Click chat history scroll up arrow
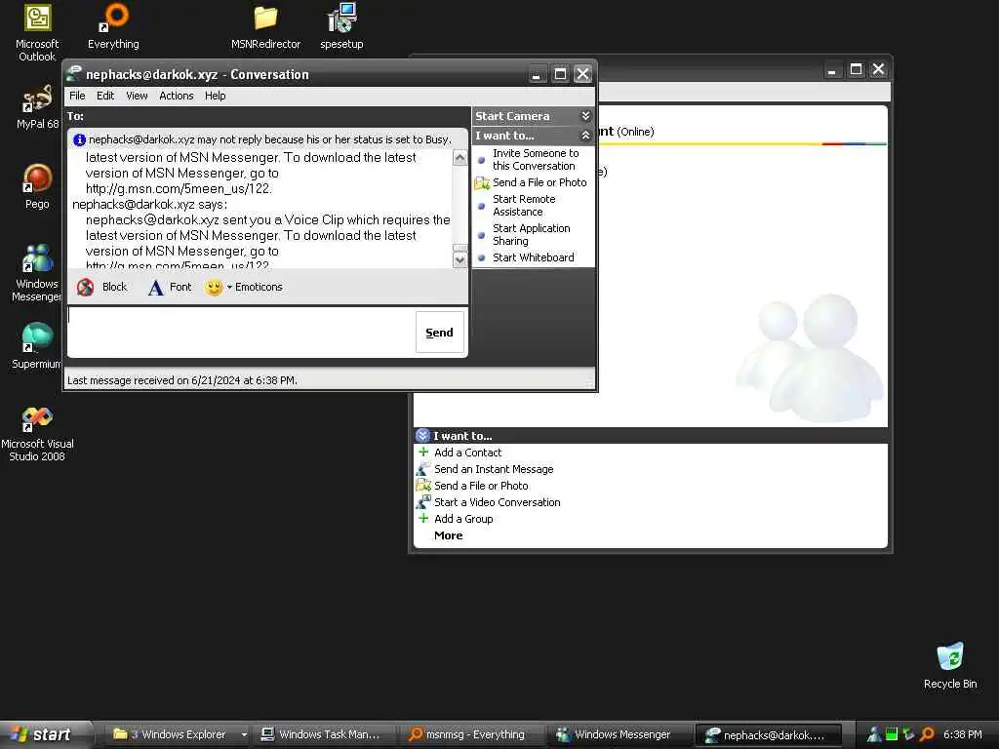The image size is (999, 749). [460, 157]
